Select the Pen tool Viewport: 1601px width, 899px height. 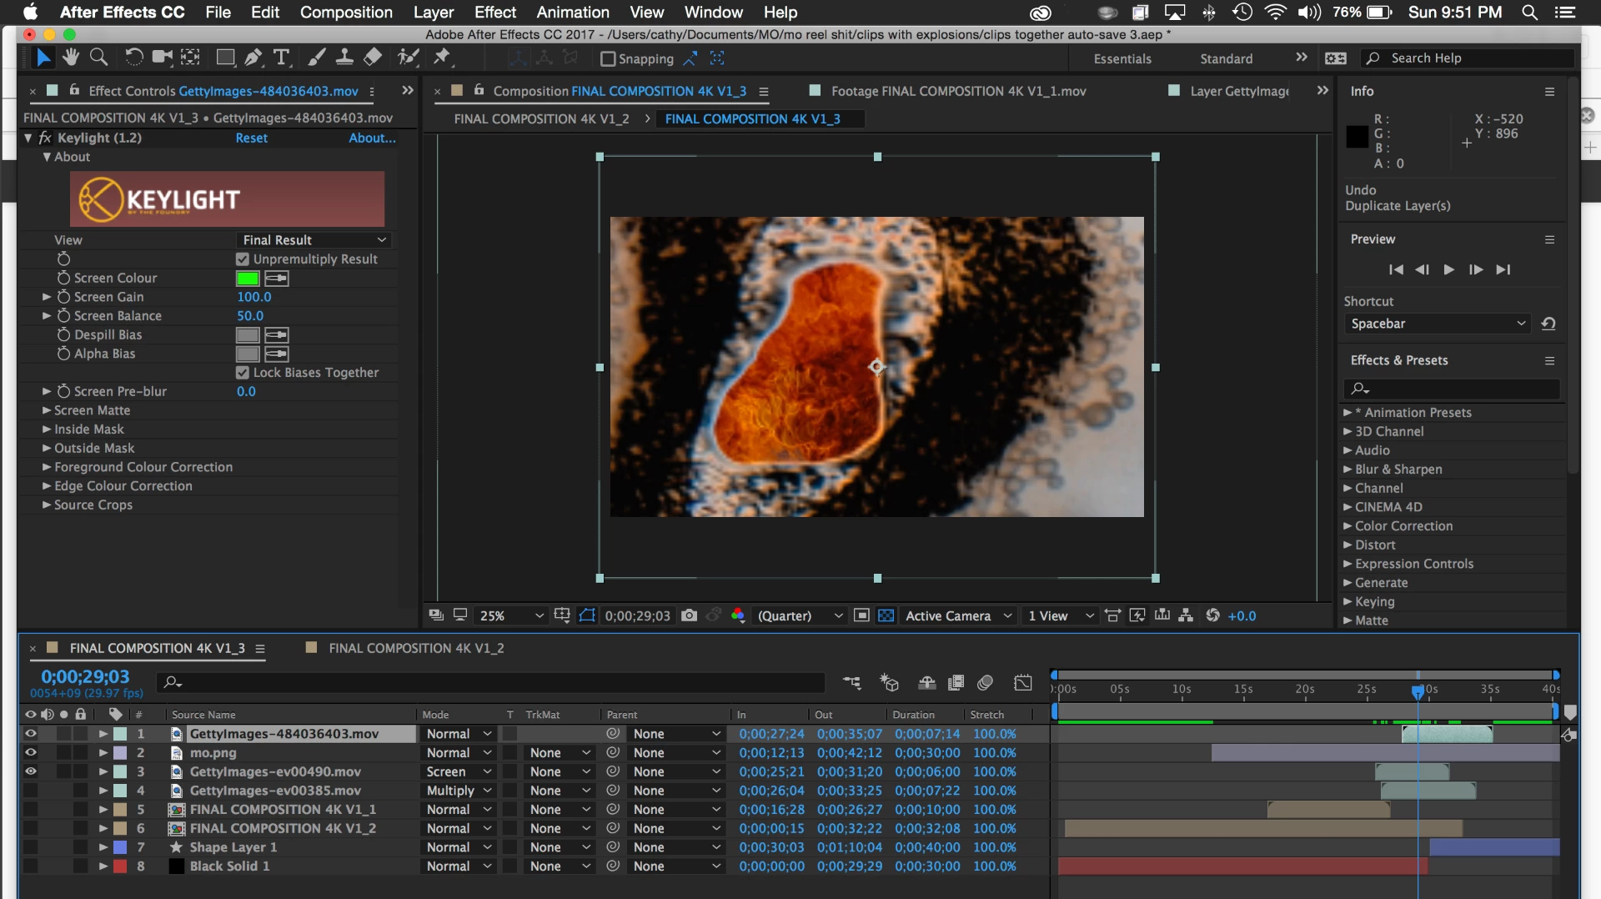[253, 57]
